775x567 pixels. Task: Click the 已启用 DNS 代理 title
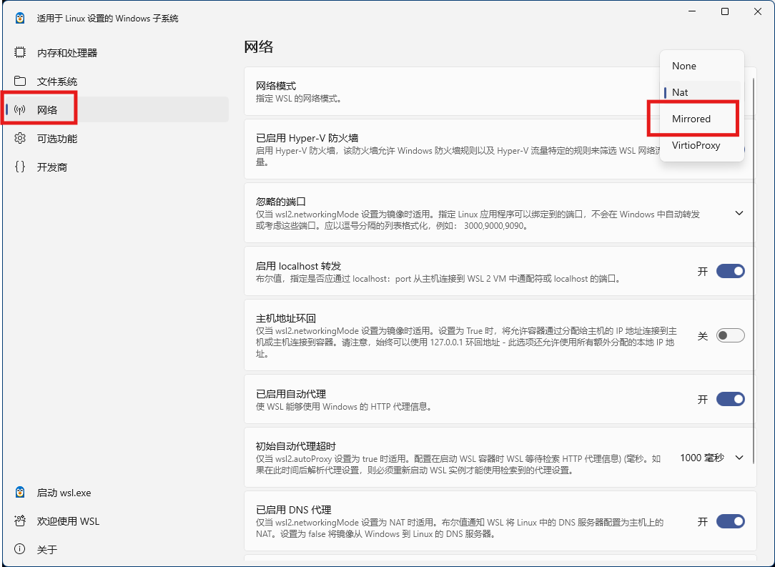click(294, 510)
